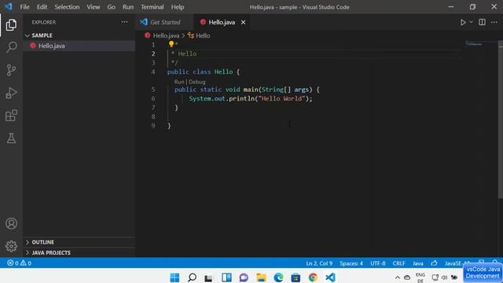
Task: Click Hello.java in the breadcrumb
Action: (x=166, y=35)
